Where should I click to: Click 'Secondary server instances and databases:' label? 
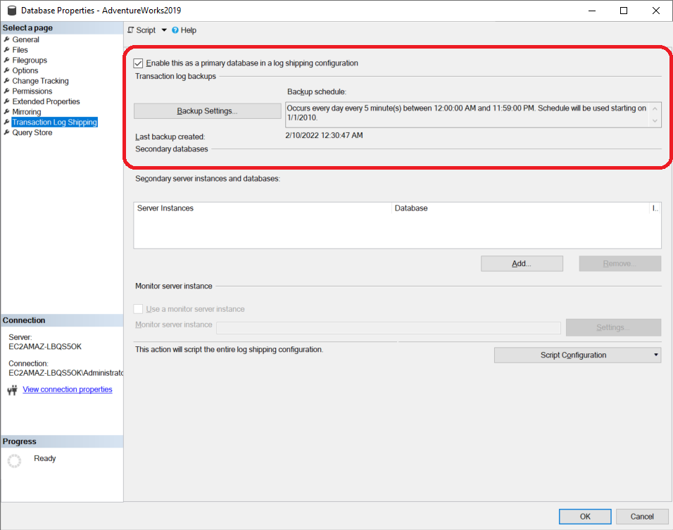[x=208, y=179]
